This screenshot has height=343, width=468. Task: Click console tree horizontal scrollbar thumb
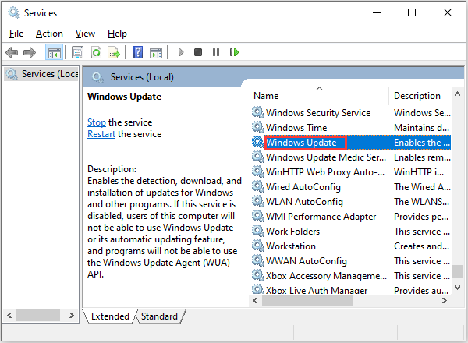pos(38,315)
